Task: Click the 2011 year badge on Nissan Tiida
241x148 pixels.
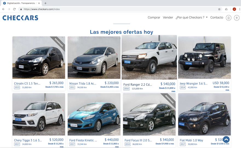Action: (x=72, y=87)
